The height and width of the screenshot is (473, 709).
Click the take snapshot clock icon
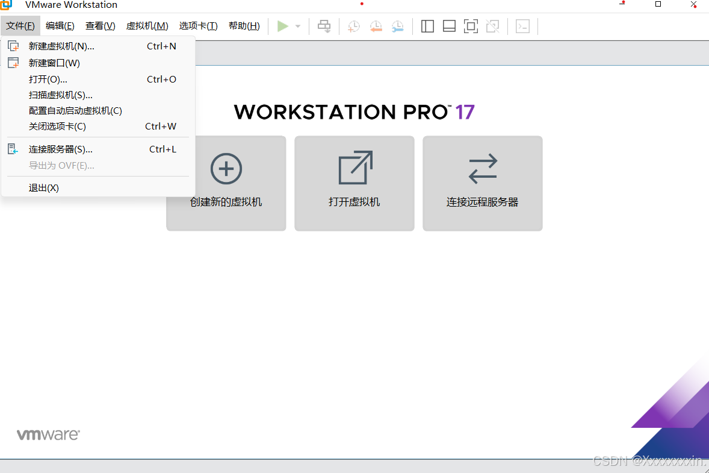[x=353, y=27]
